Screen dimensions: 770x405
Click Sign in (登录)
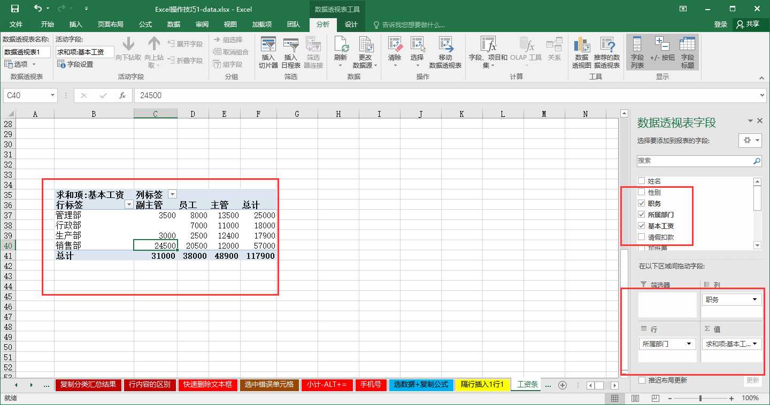(721, 25)
